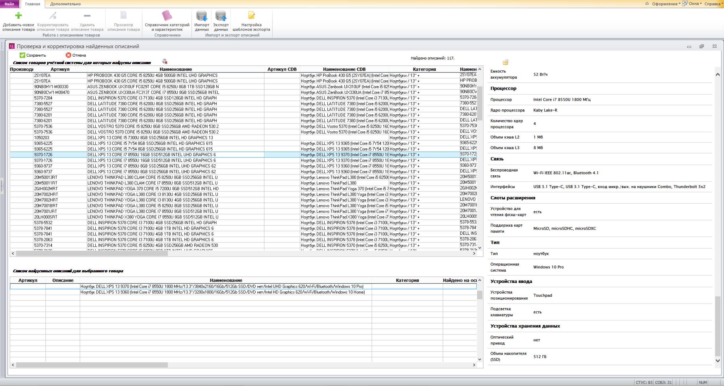
Task: Select the Dell Inspiron row 5378-5532
Action: 243,223
